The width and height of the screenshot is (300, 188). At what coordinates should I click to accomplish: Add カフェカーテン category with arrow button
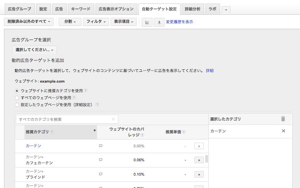point(199,160)
